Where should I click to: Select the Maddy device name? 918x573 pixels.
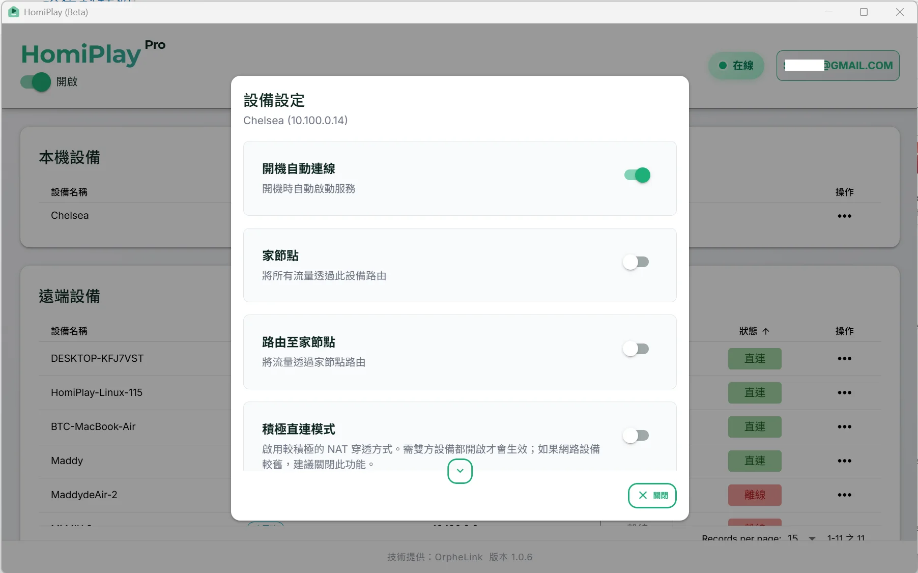[67, 461]
